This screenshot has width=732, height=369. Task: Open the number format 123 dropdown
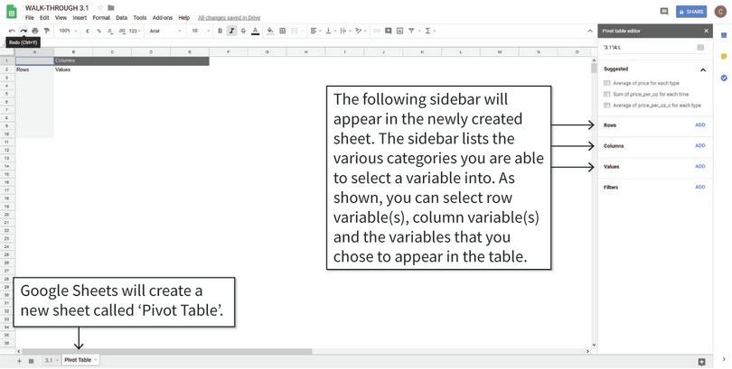[135, 31]
